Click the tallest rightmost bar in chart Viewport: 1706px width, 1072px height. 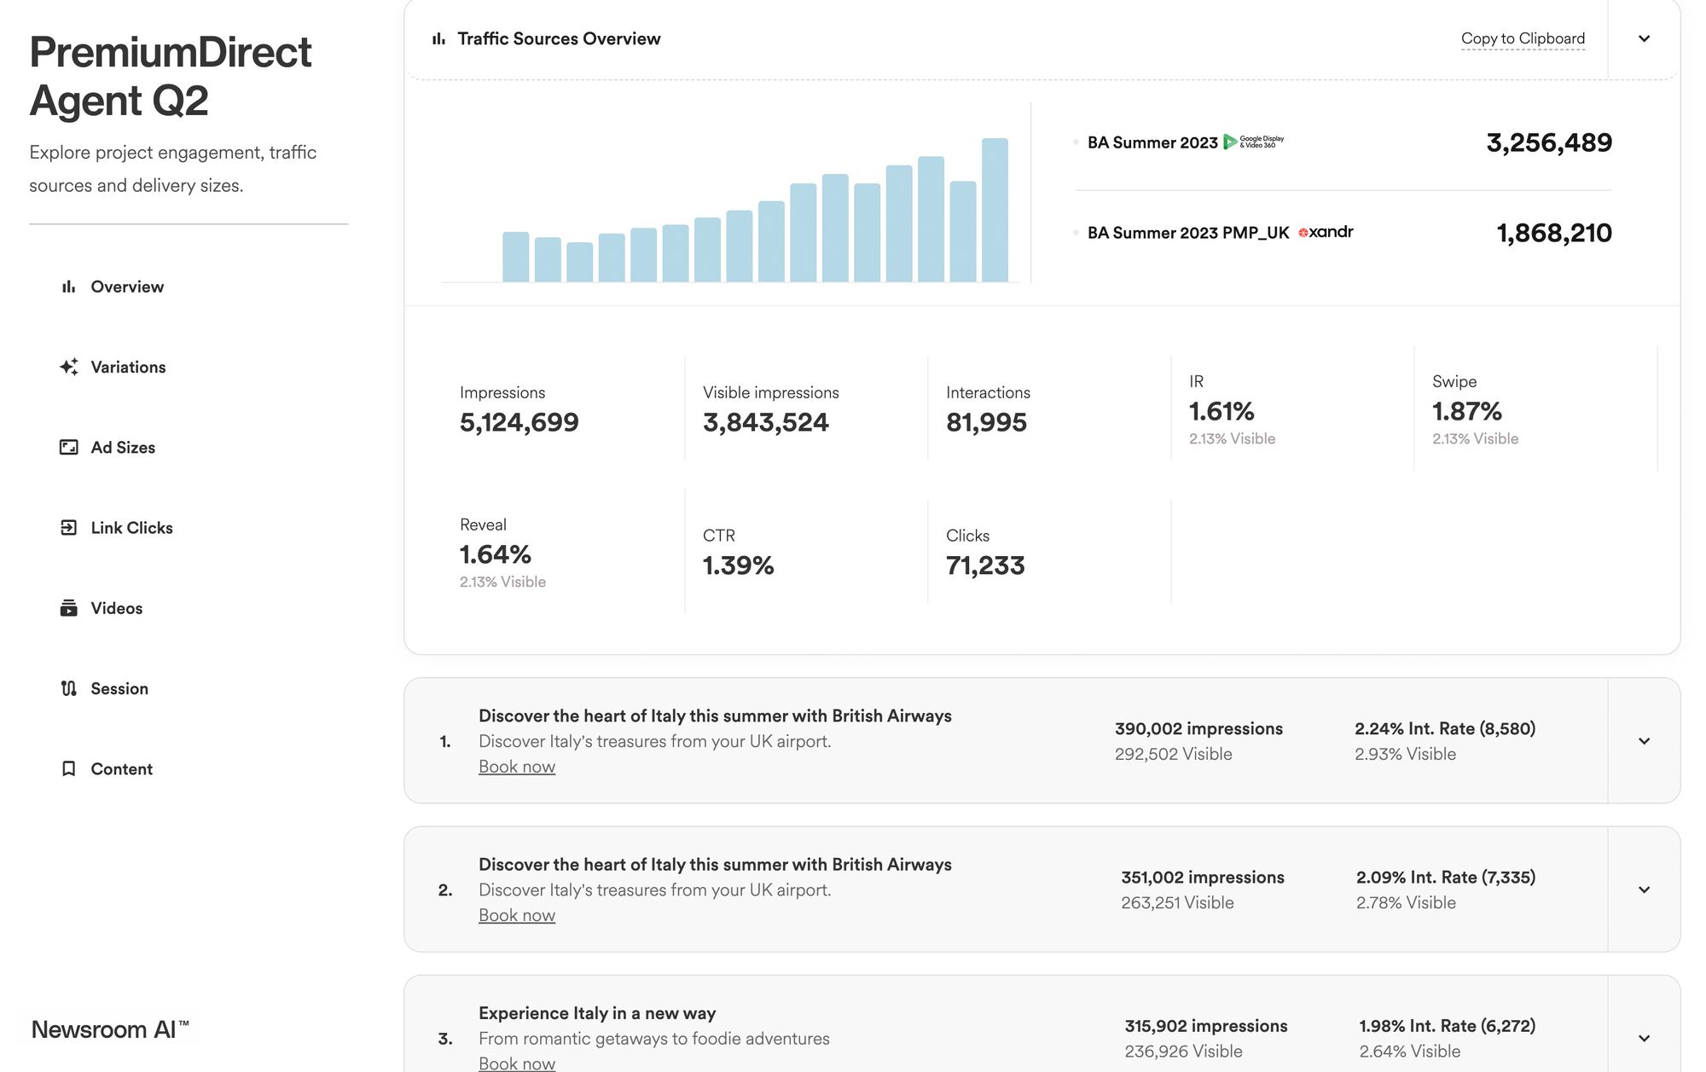[995, 211]
